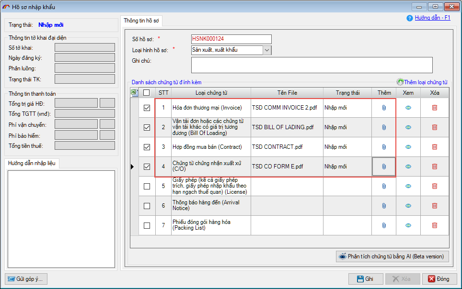Select the Hướng dẫn nhập liệu tab
The image size is (462, 289).
pyautogui.click(x=32, y=164)
